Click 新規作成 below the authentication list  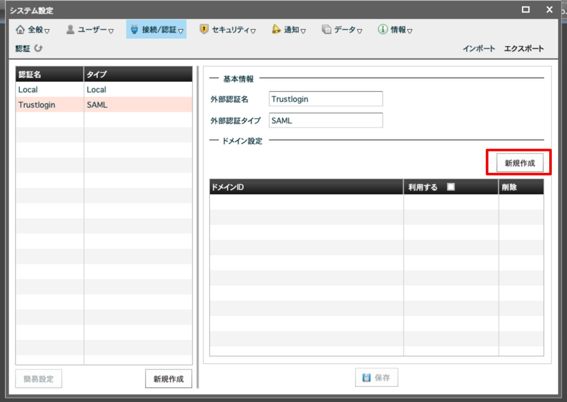168,379
